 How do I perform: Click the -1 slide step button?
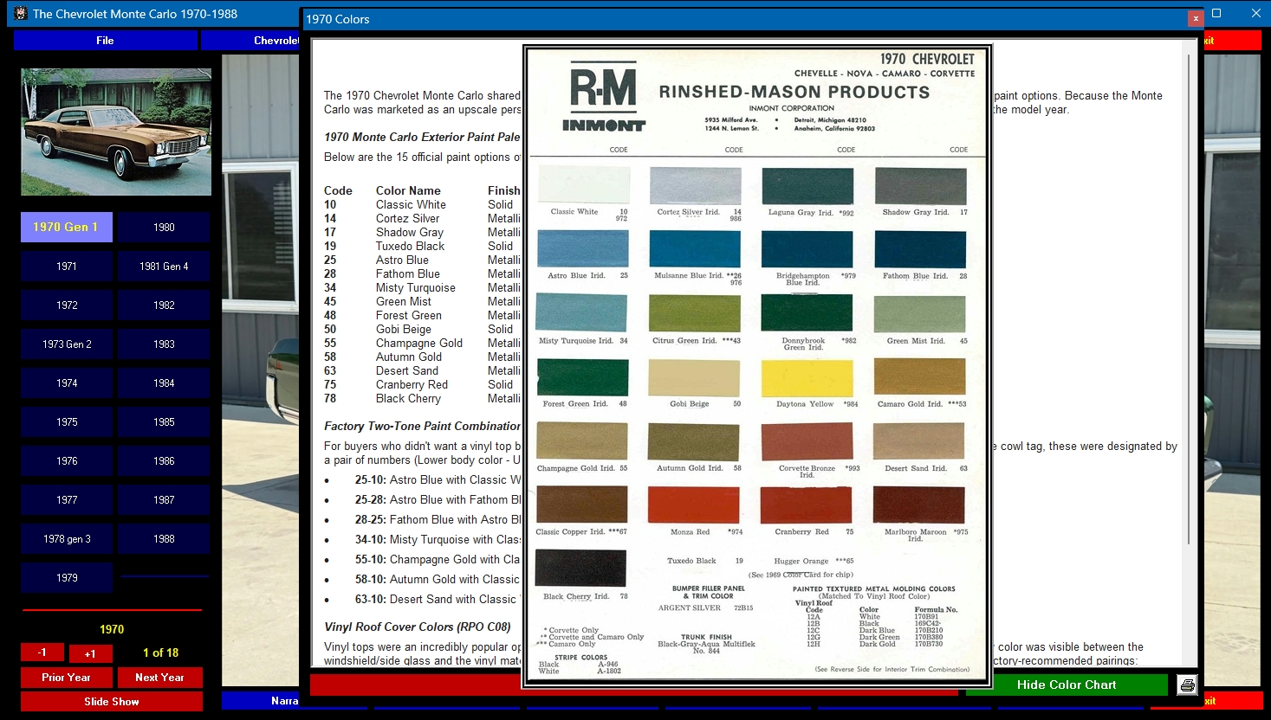coord(42,652)
